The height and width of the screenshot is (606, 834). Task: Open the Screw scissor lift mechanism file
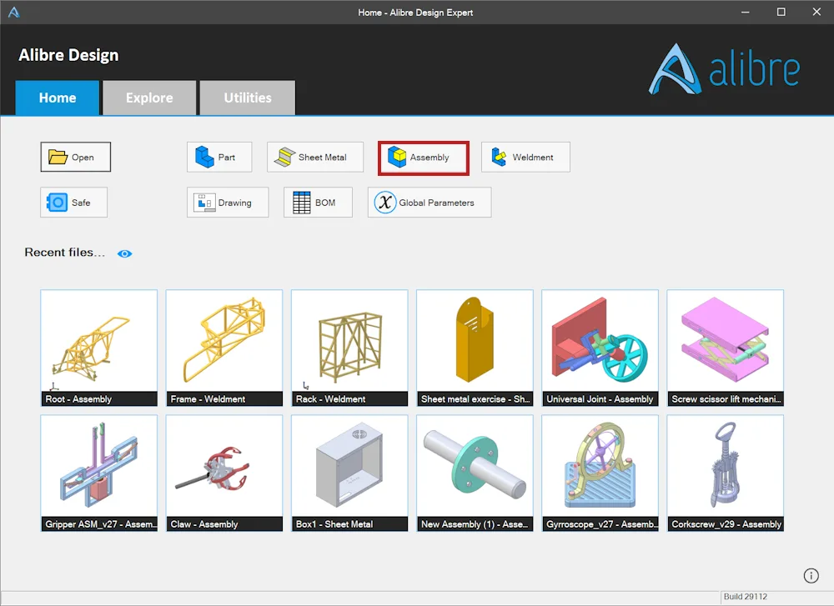tap(725, 348)
